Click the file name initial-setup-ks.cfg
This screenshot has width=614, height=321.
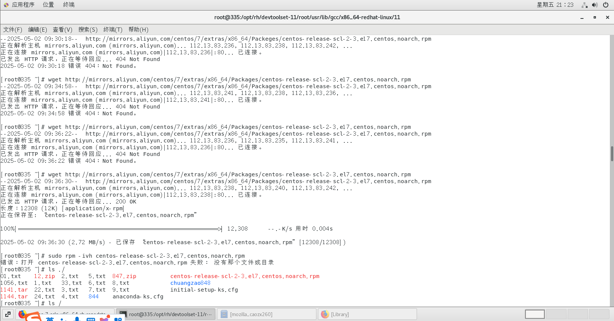[204, 290]
